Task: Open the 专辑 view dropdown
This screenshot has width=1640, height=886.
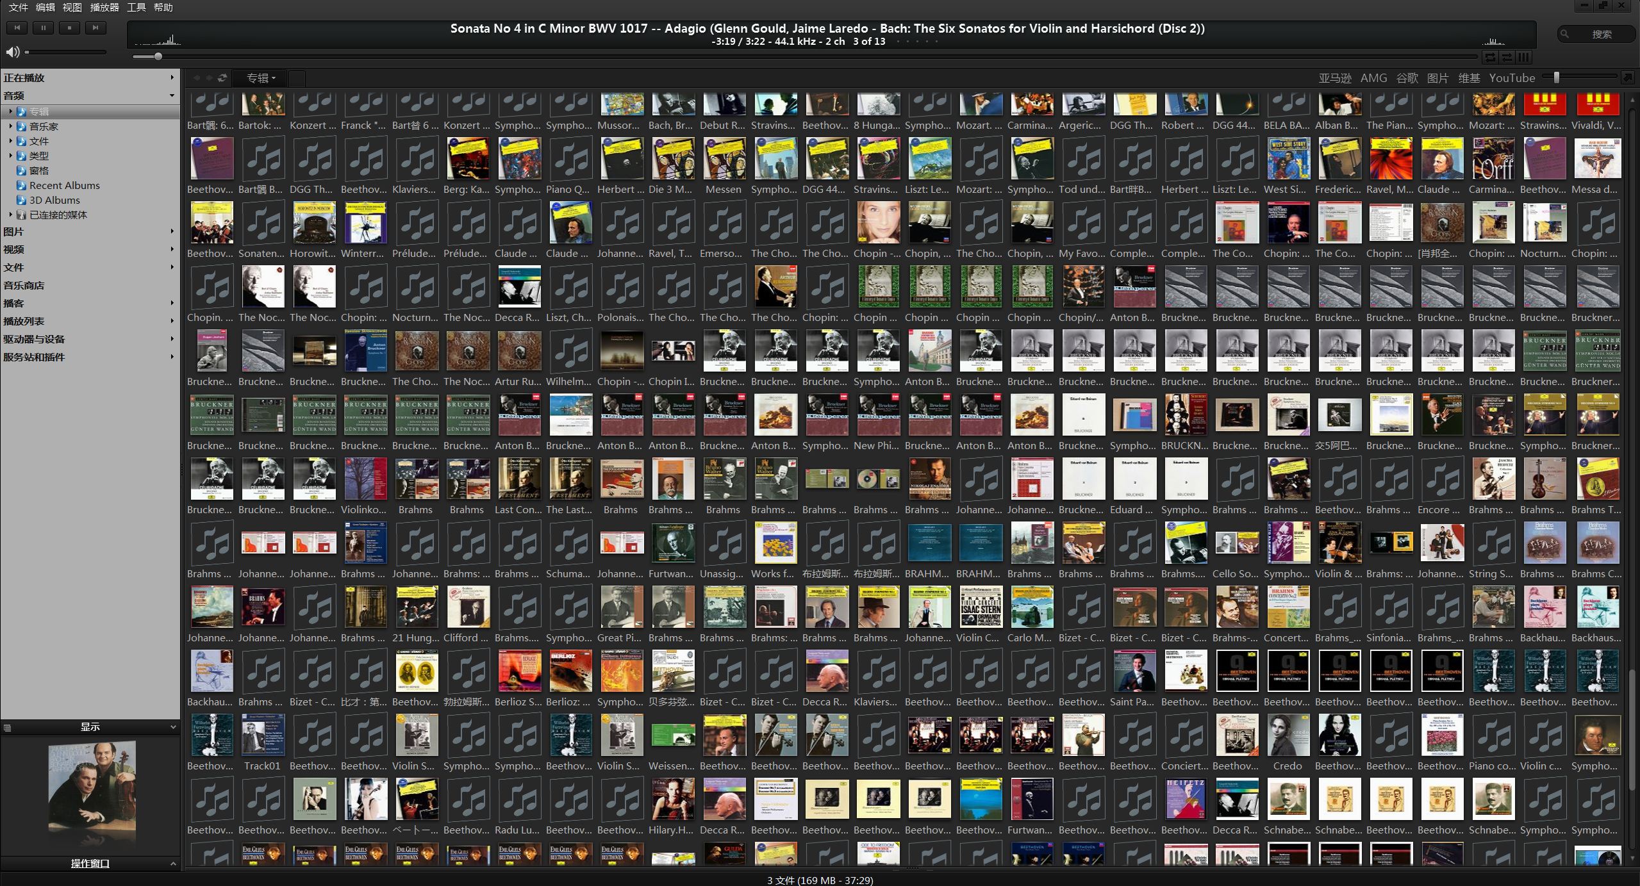Action: [260, 78]
